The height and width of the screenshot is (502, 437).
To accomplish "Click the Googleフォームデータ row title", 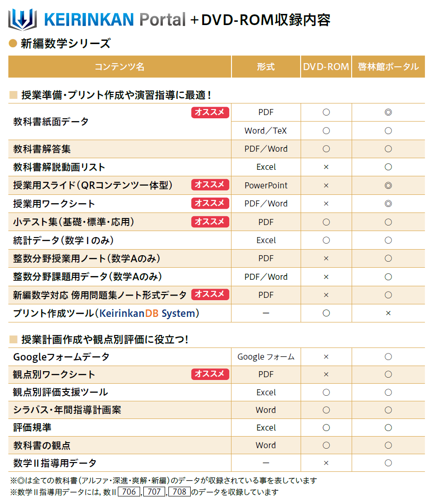I will pyautogui.click(x=61, y=357).
